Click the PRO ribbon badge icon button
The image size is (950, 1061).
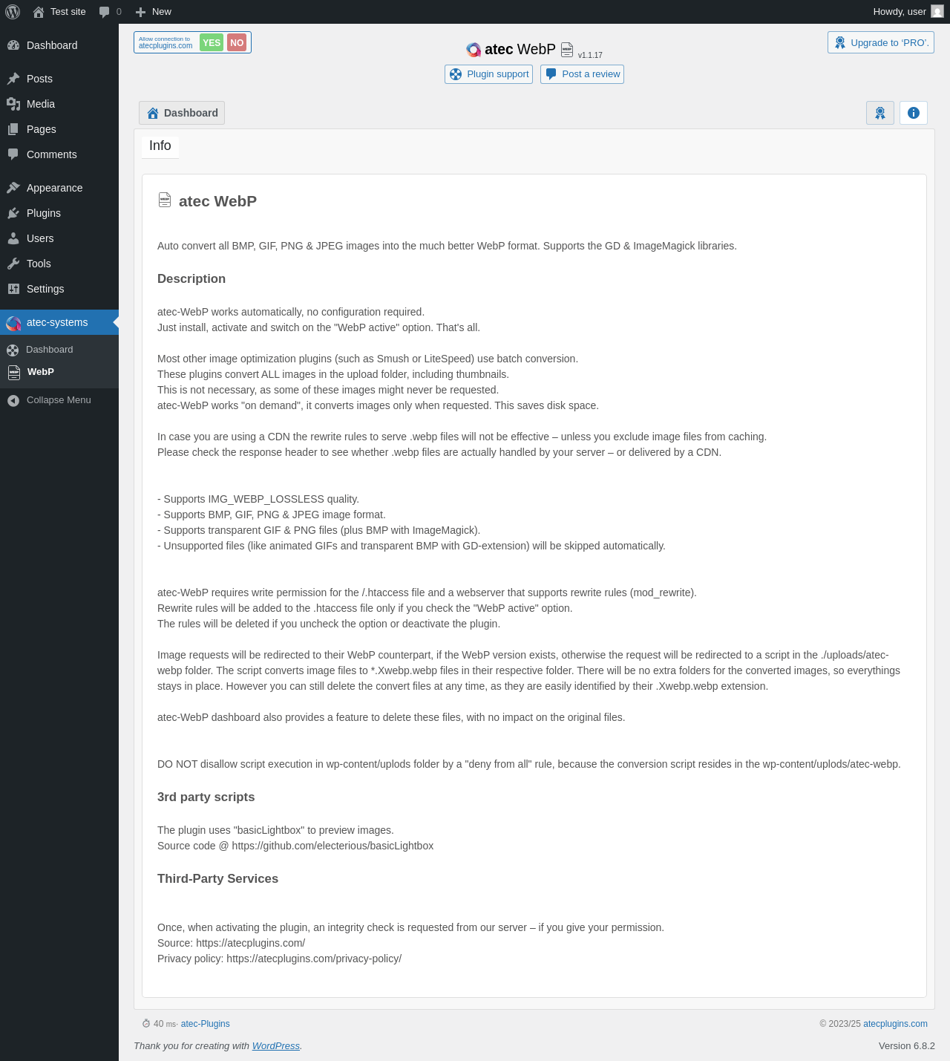880,113
